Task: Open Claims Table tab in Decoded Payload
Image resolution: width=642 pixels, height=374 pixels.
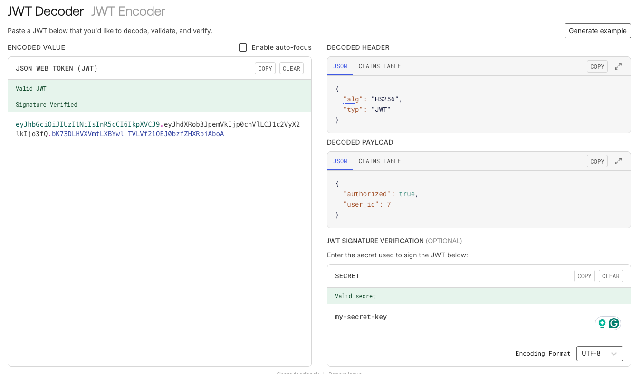Action: point(379,161)
